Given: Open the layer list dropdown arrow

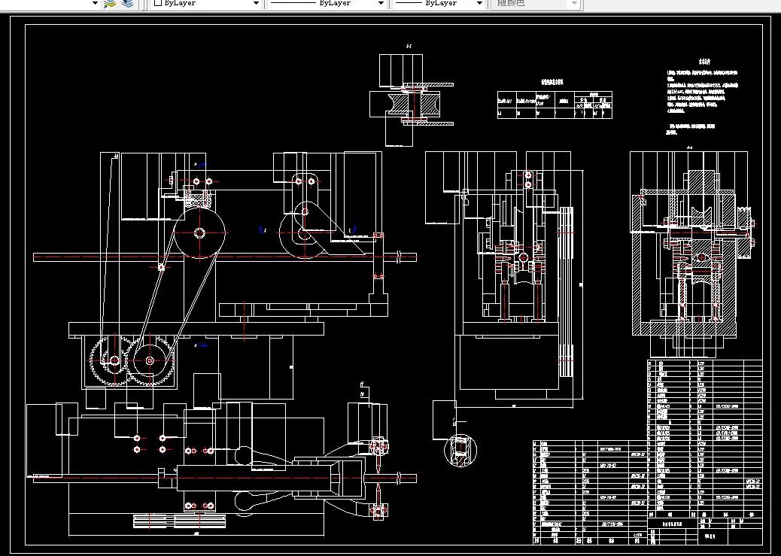Looking at the screenshot, I should tap(95, 4).
